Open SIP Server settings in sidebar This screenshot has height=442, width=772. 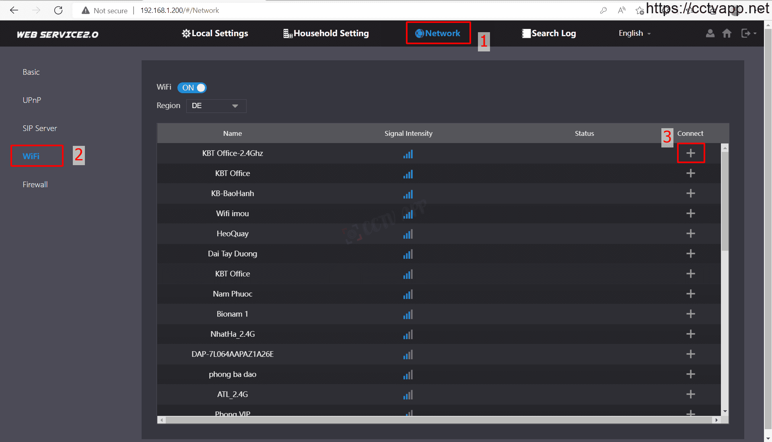pyautogui.click(x=40, y=128)
